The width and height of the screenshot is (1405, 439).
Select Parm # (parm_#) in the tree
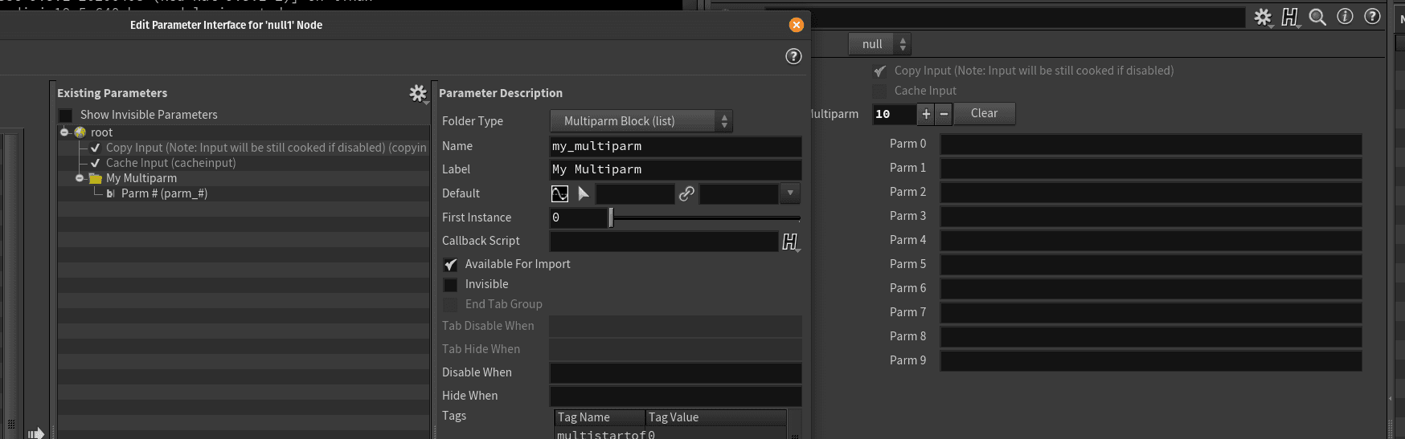coord(164,193)
